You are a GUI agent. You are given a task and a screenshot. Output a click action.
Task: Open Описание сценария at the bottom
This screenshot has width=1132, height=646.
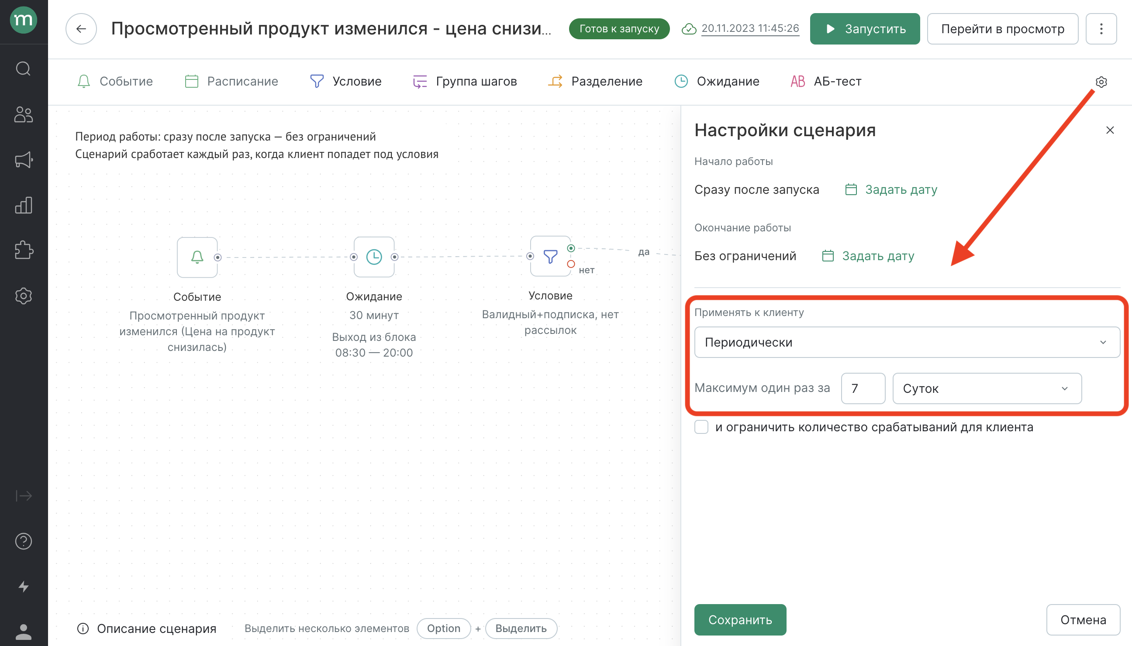tap(156, 629)
